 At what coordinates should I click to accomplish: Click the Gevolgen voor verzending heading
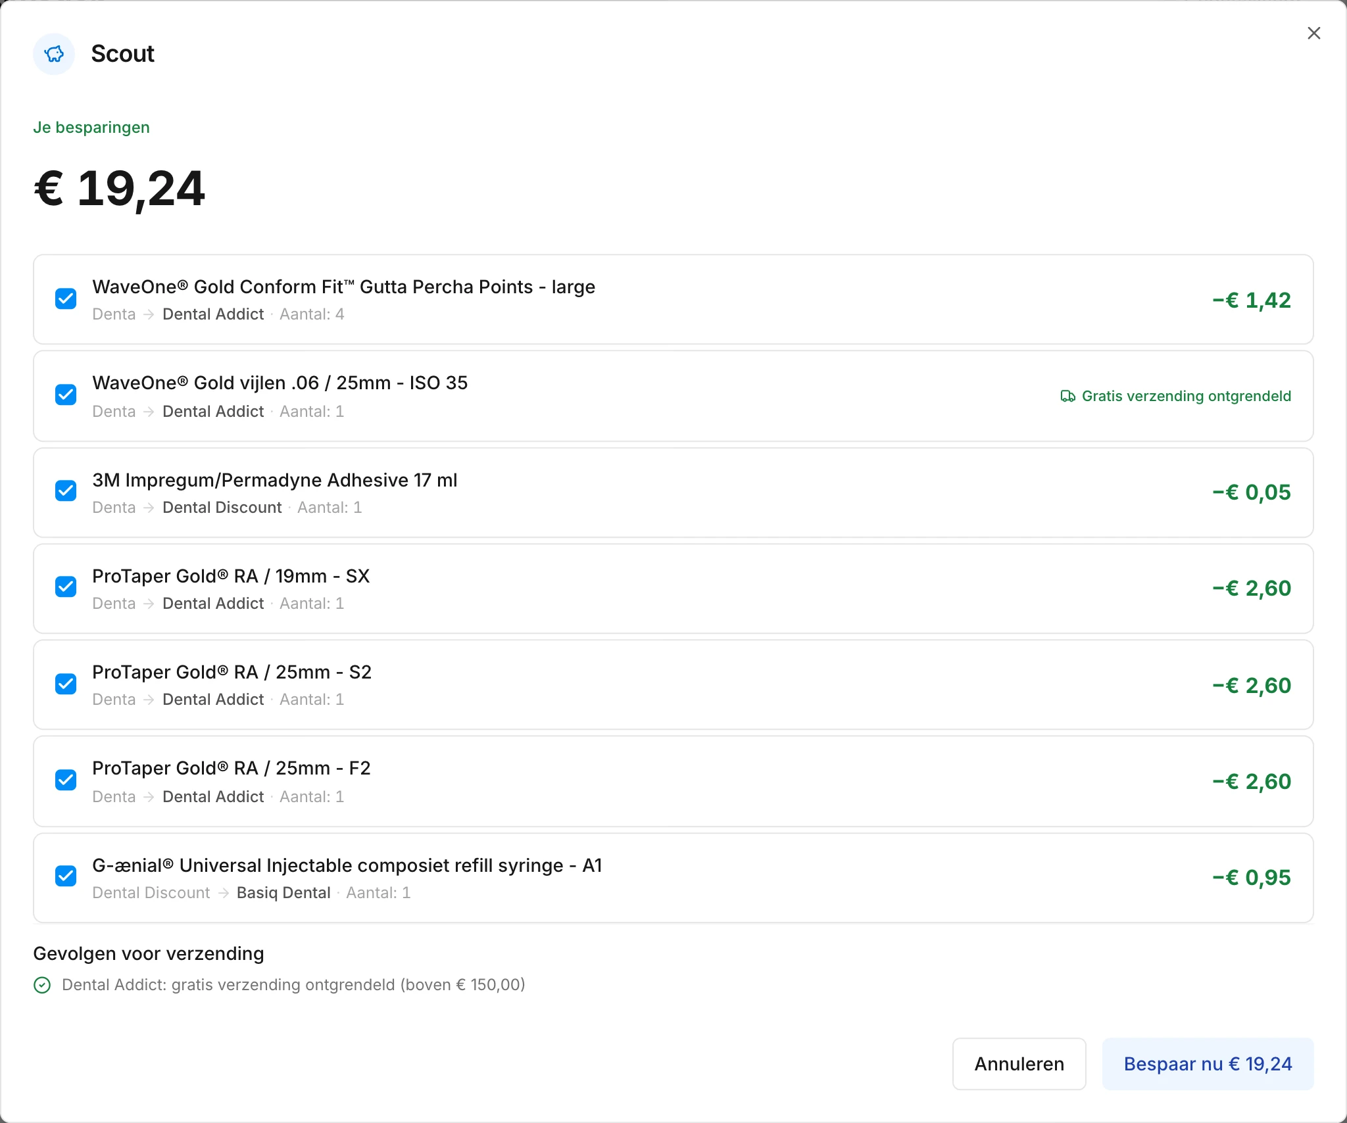click(x=149, y=953)
